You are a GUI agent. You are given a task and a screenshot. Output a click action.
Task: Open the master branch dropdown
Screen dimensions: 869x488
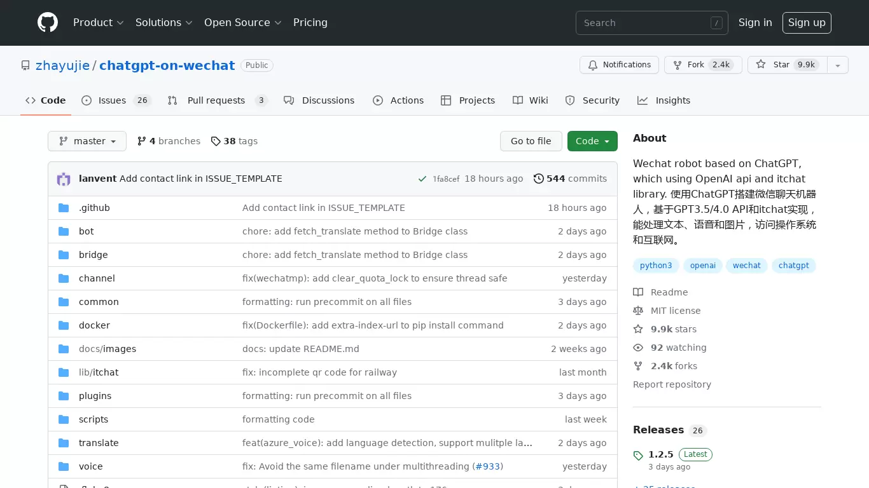point(87,141)
